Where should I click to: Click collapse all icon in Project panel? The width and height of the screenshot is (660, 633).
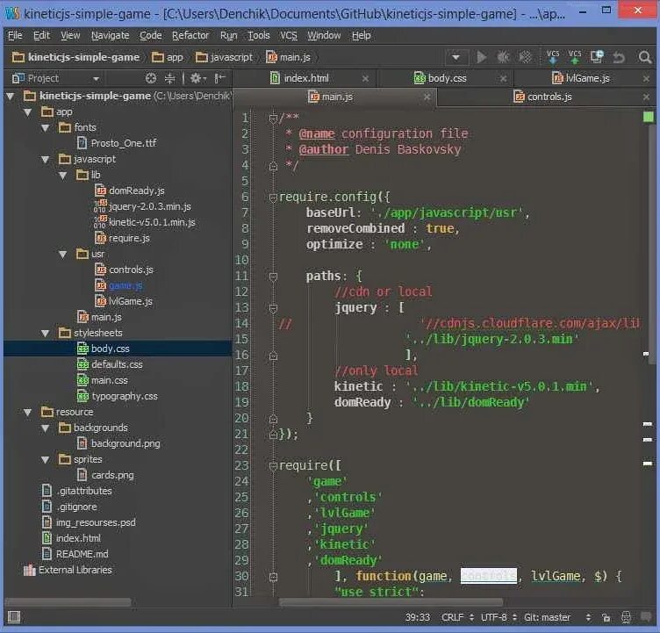tap(169, 78)
